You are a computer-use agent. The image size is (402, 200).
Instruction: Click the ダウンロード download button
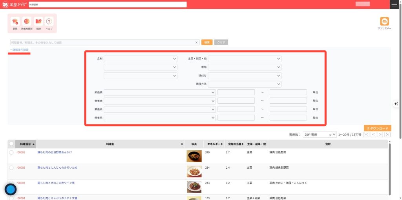click(x=377, y=128)
